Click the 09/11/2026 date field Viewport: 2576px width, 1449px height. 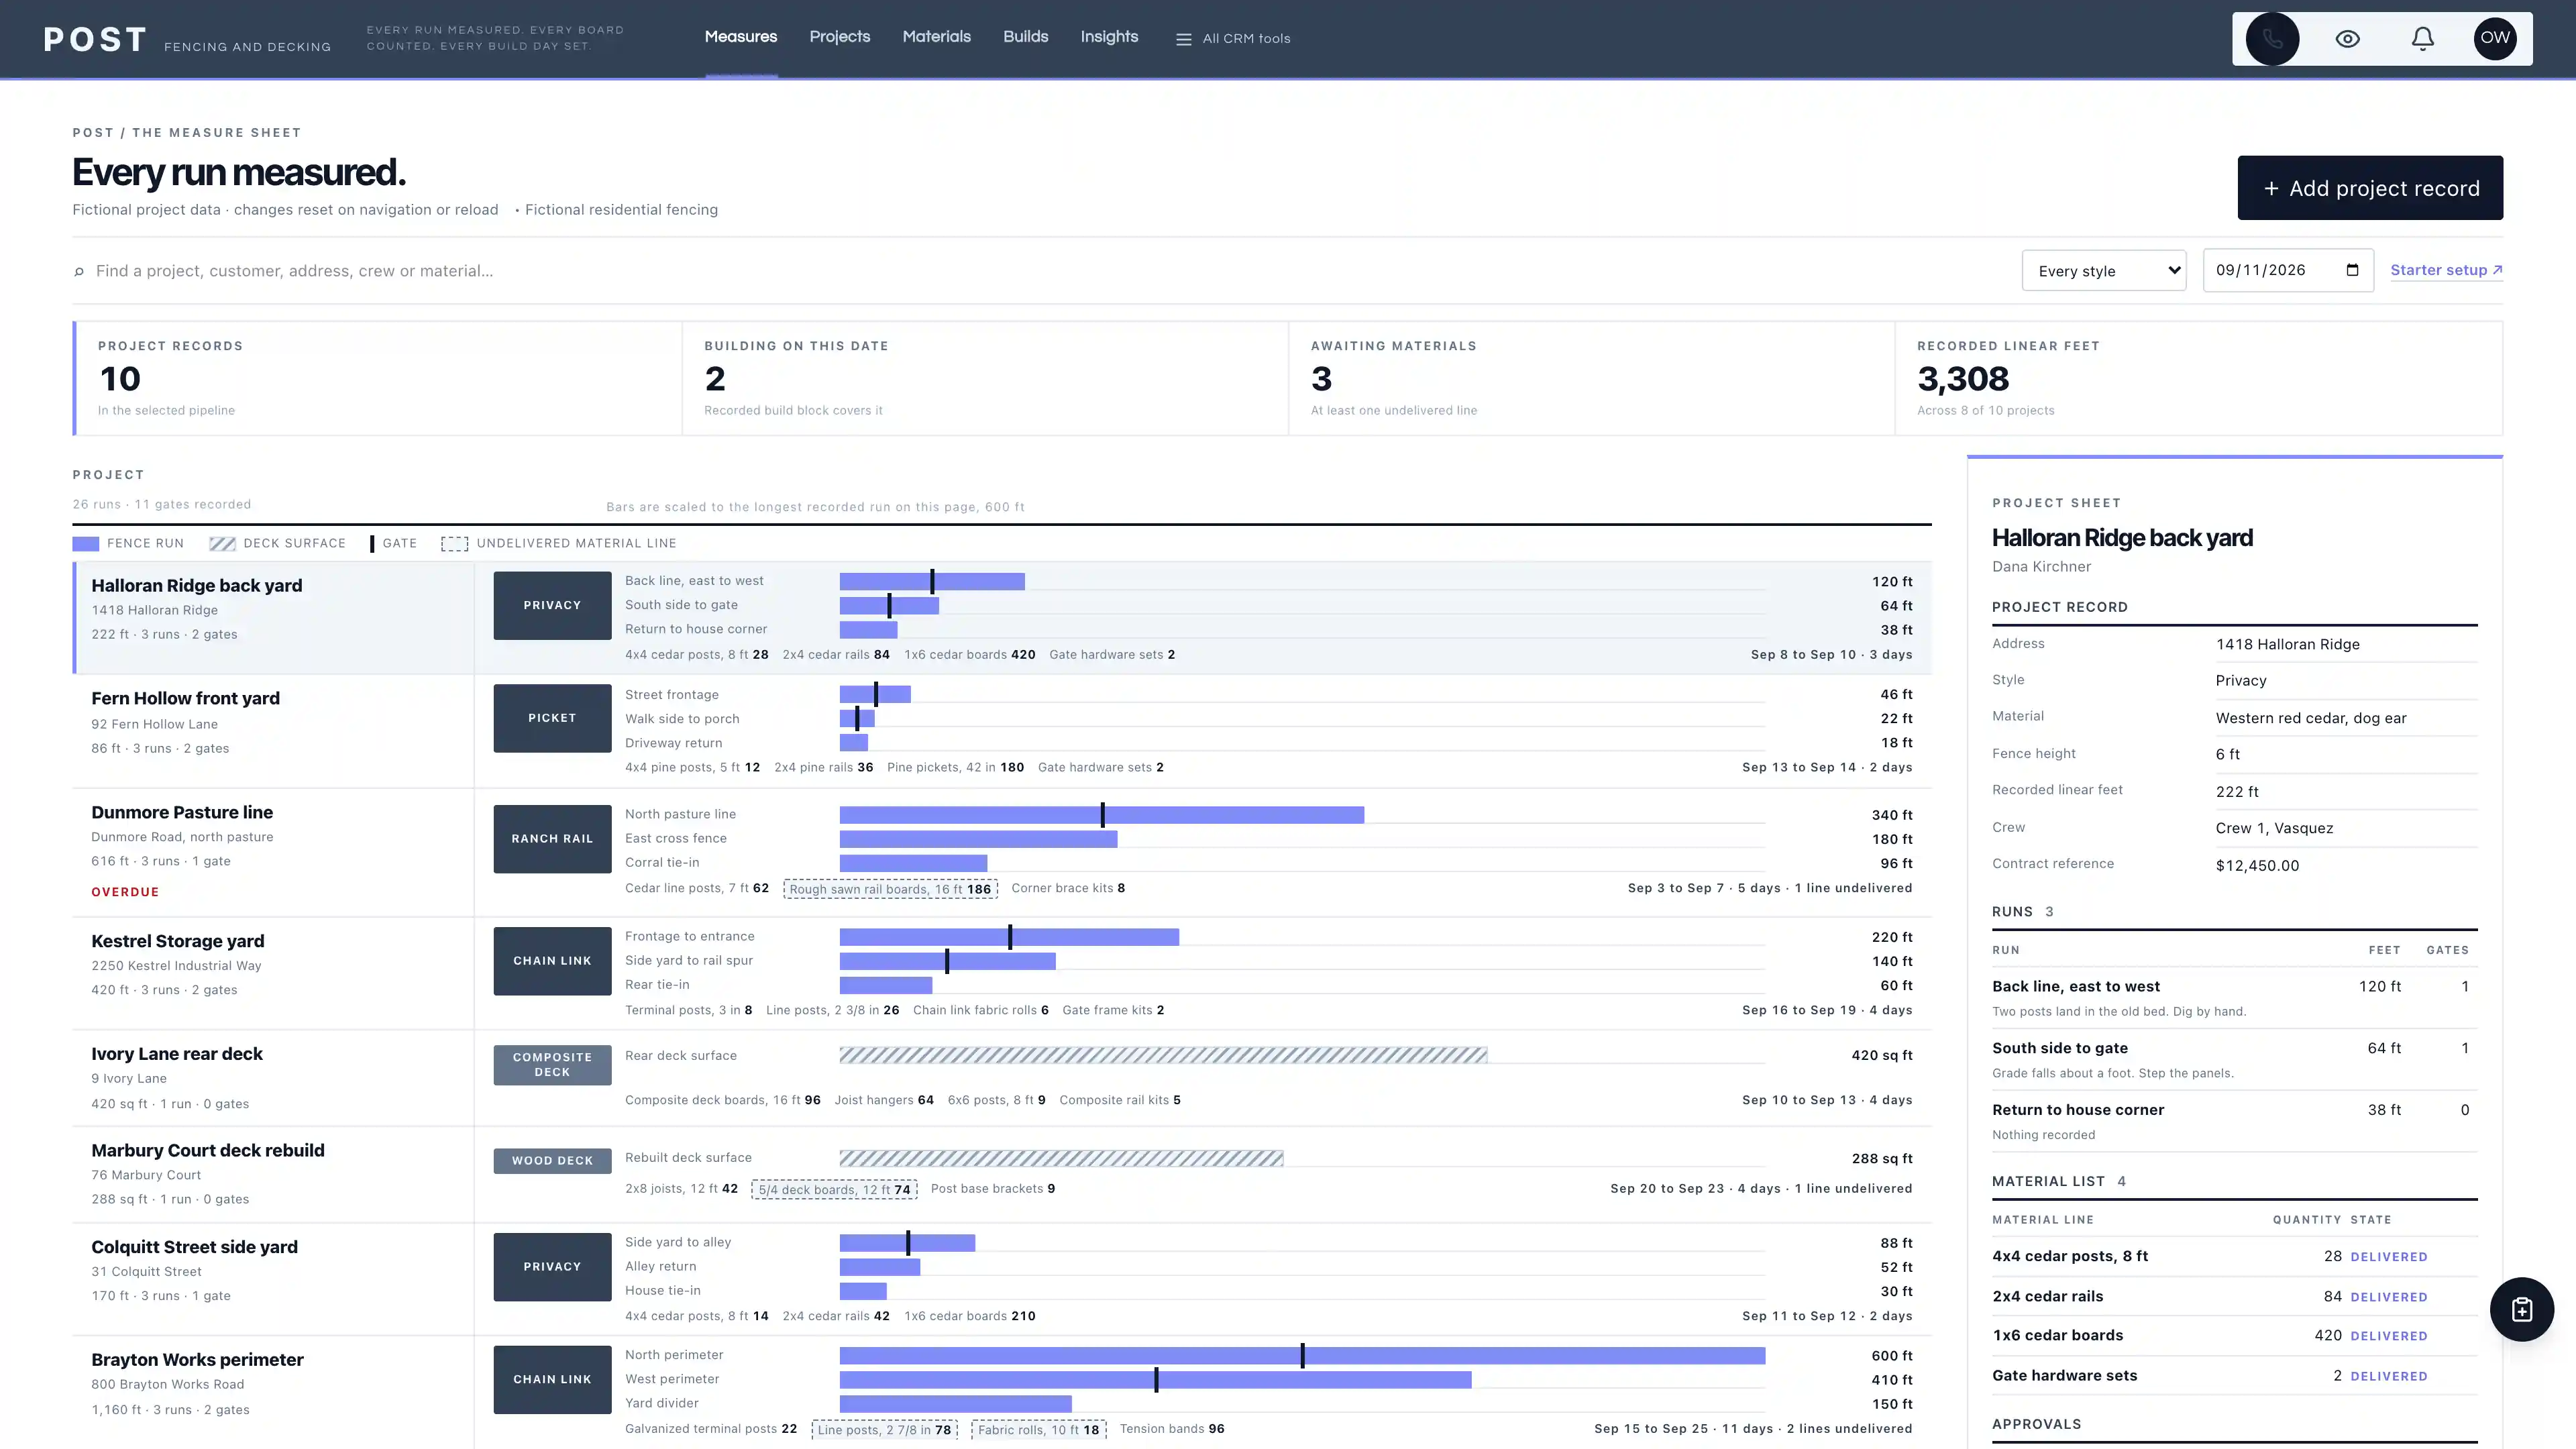point(2288,271)
